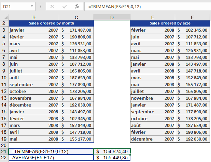Click inside the Name Box showing D21
211x162 pixels.
click(x=15, y=6)
